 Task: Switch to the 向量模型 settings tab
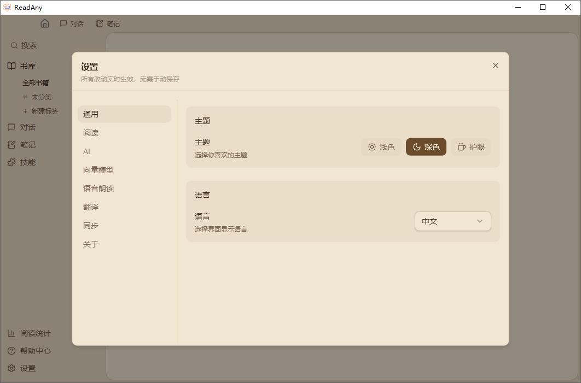point(98,169)
